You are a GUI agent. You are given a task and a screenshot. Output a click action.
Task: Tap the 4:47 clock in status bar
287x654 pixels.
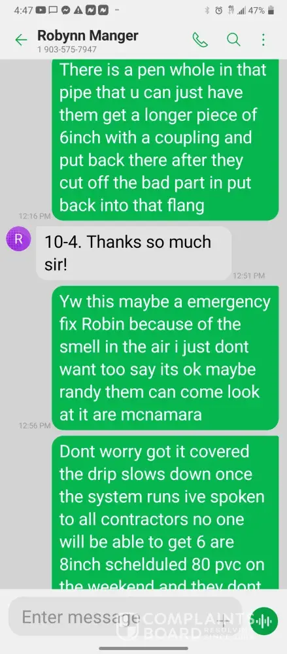(23, 10)
